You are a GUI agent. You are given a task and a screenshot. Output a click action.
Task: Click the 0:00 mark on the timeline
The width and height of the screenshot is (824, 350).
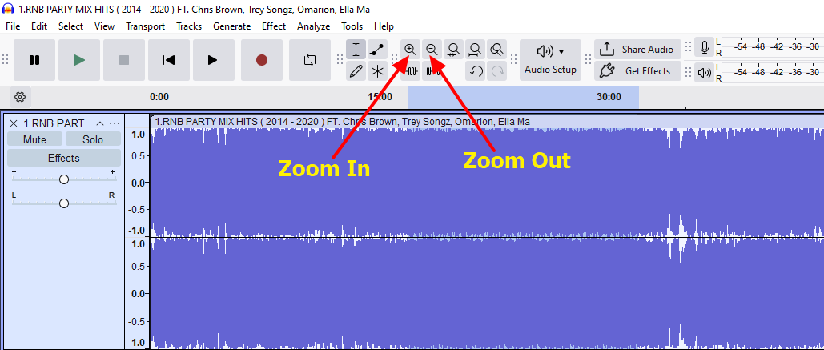pyautogui.click(x=159, y=97)
